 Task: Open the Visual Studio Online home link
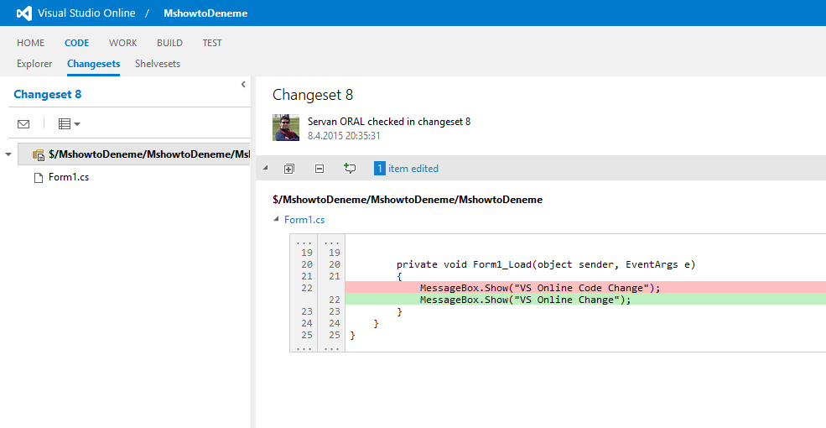click(x=86, y=13)
